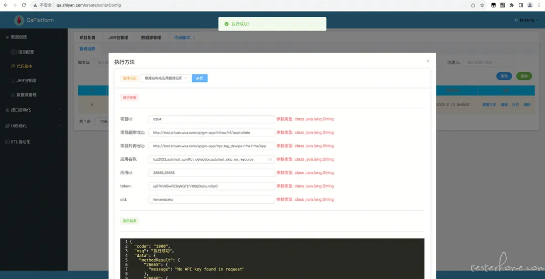
Task: Open the black square browser extension
Action: pos(493,5)
